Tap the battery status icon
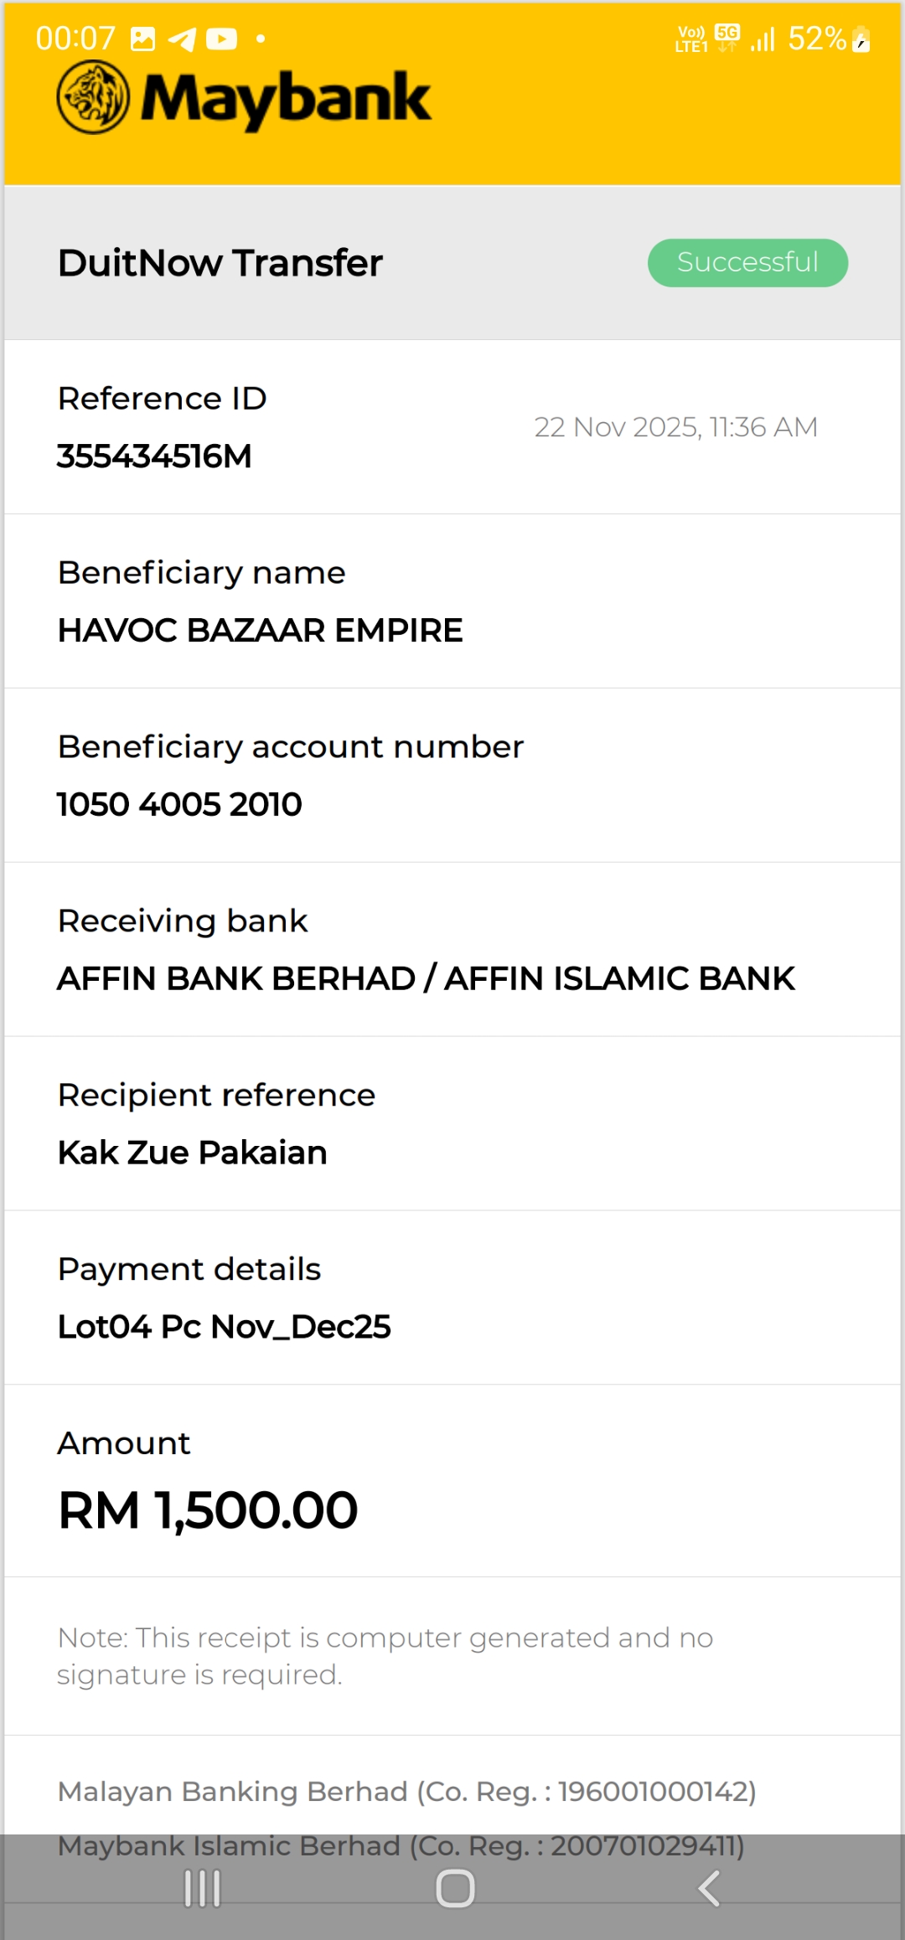 pos(861,39)
